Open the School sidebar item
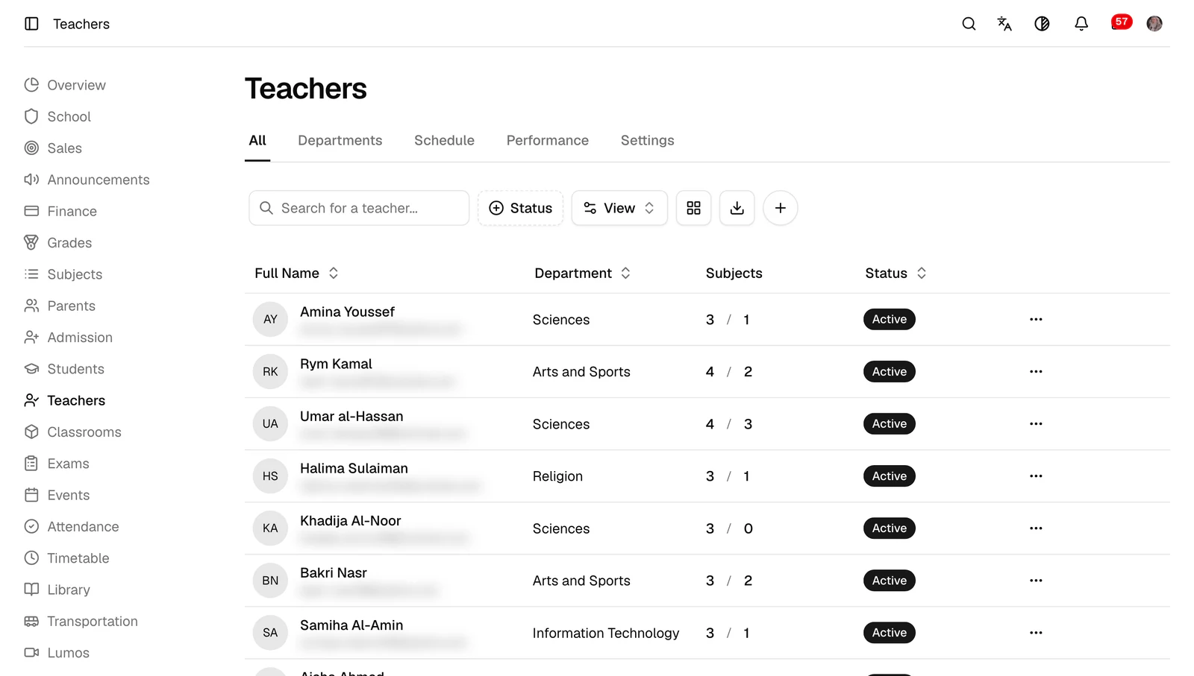 coord(57,116)
